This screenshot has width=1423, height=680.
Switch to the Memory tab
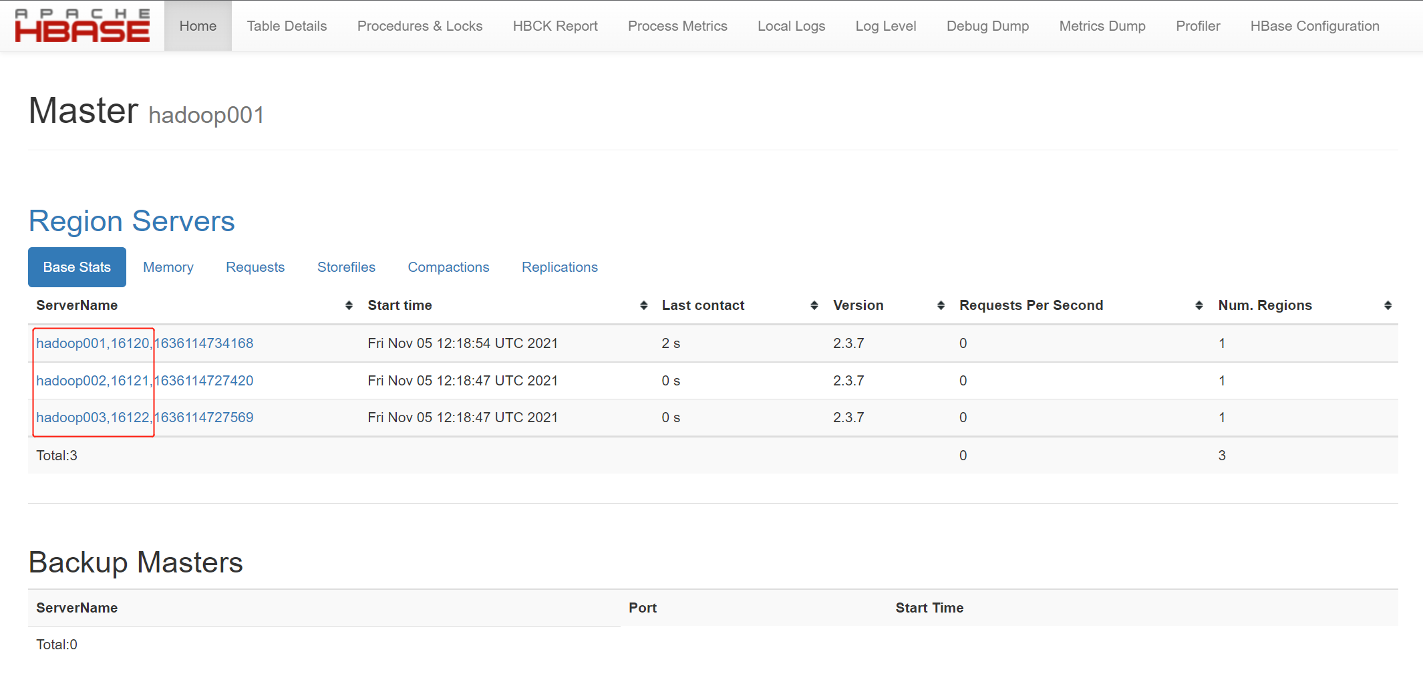coord(168,267)
